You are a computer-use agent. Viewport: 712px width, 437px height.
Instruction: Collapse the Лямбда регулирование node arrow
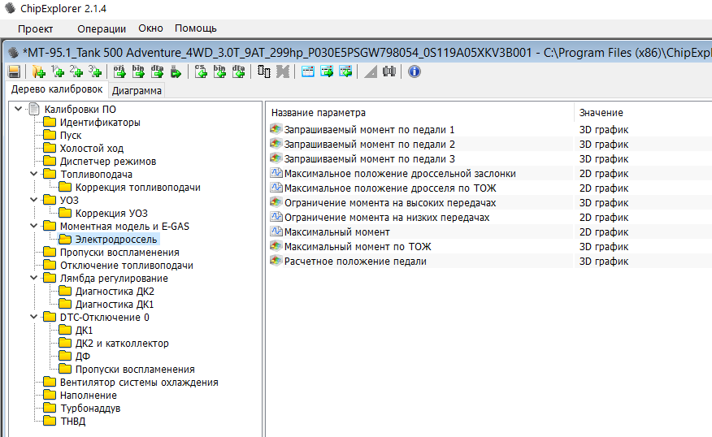coord(33,279)
